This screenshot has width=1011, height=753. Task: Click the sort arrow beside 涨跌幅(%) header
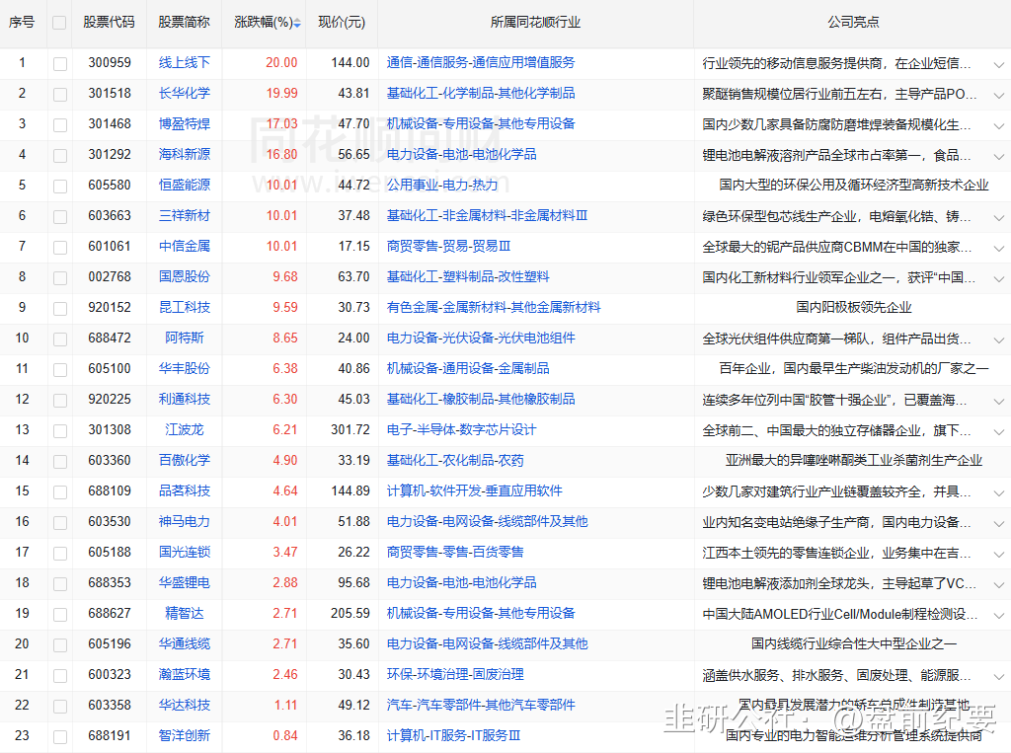(297, 23)
